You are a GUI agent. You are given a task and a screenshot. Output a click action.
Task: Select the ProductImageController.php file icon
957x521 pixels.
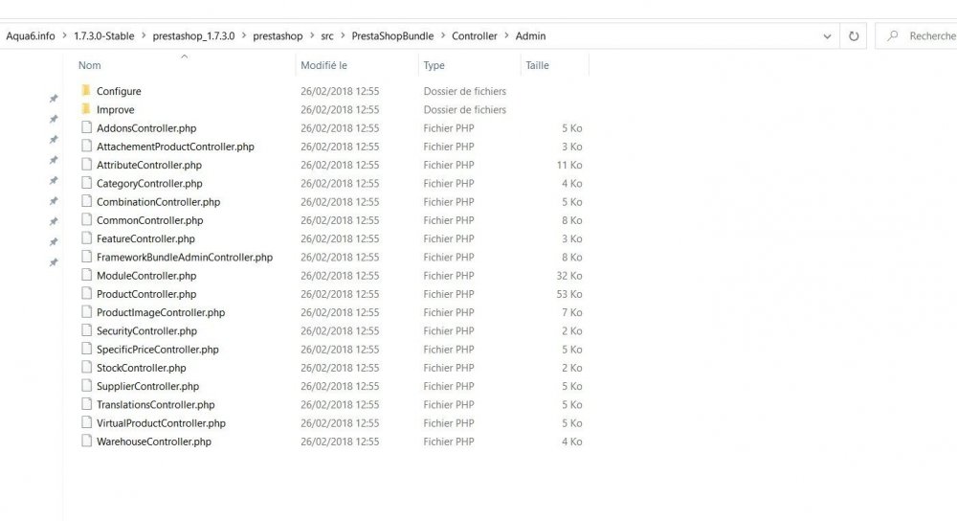click(x=87, y=311)
